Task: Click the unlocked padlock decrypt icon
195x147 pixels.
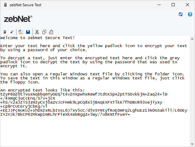Action: pos(12,32)
